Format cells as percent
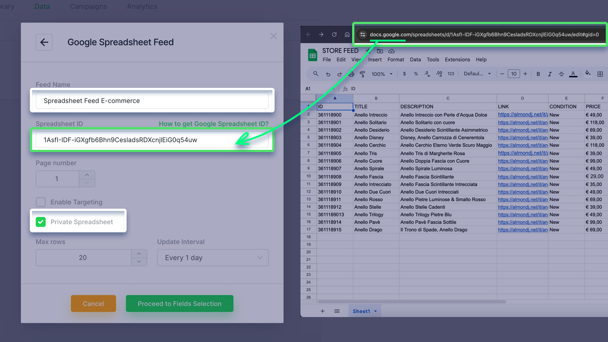Screen dimensions: 608x342 click(416, 74)
